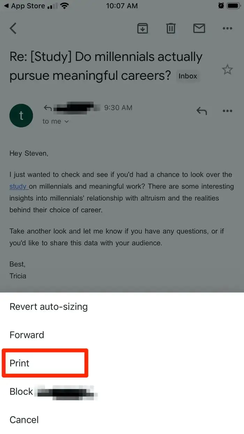Open the top toolbar more options menu
Screen dimensions: 244x434
coord(227,28)
